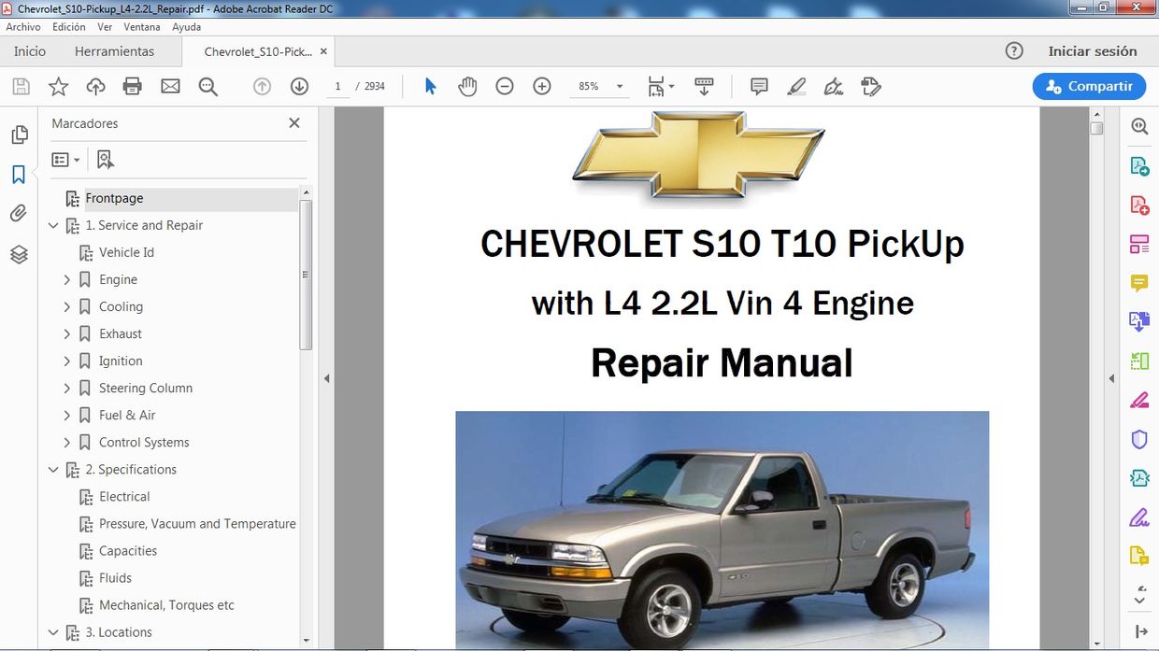Close the Marcadores panel
The width and height of the screenshot is (1159, 651).
point(293,122)
